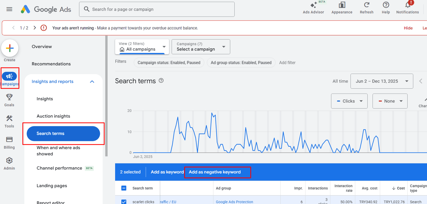The width and height of the screenshot is (427, 204).
Task: Open the hamburger main menu
Action: [x=9, y=9]
